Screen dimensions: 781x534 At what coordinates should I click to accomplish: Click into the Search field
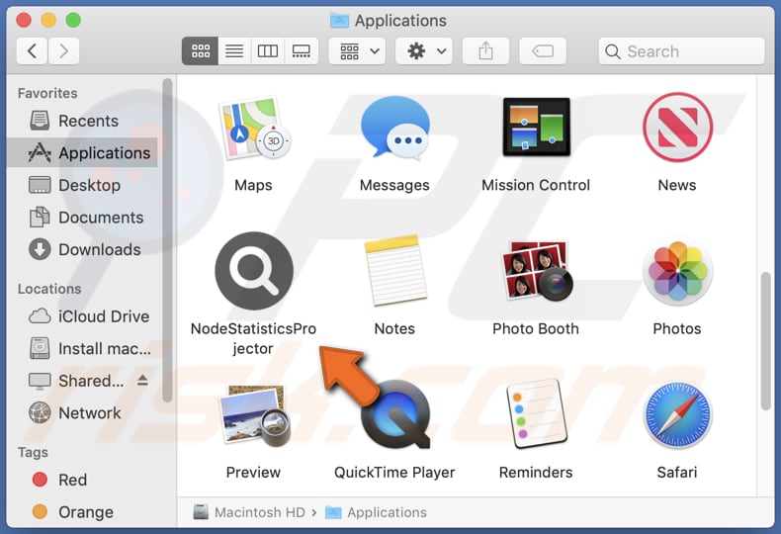681,50
